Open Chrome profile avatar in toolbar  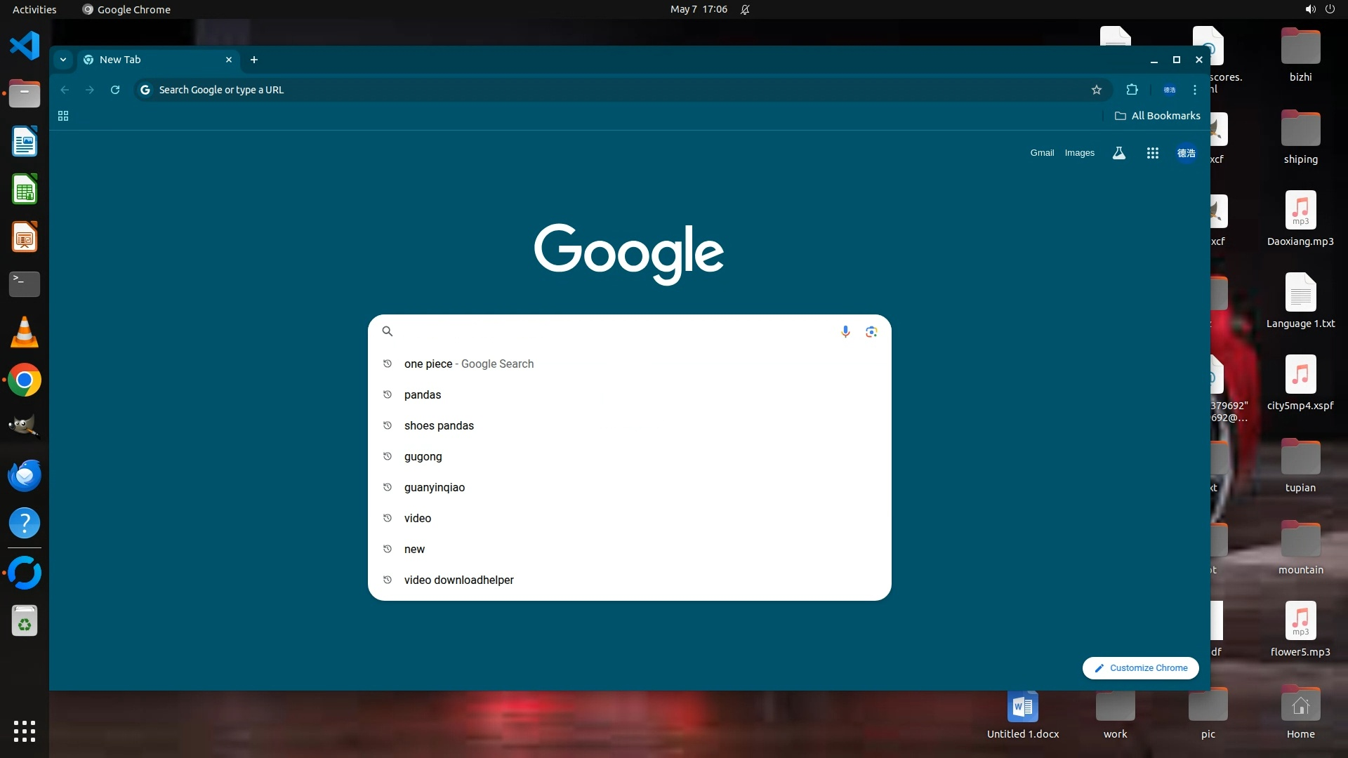[1169, 90]
